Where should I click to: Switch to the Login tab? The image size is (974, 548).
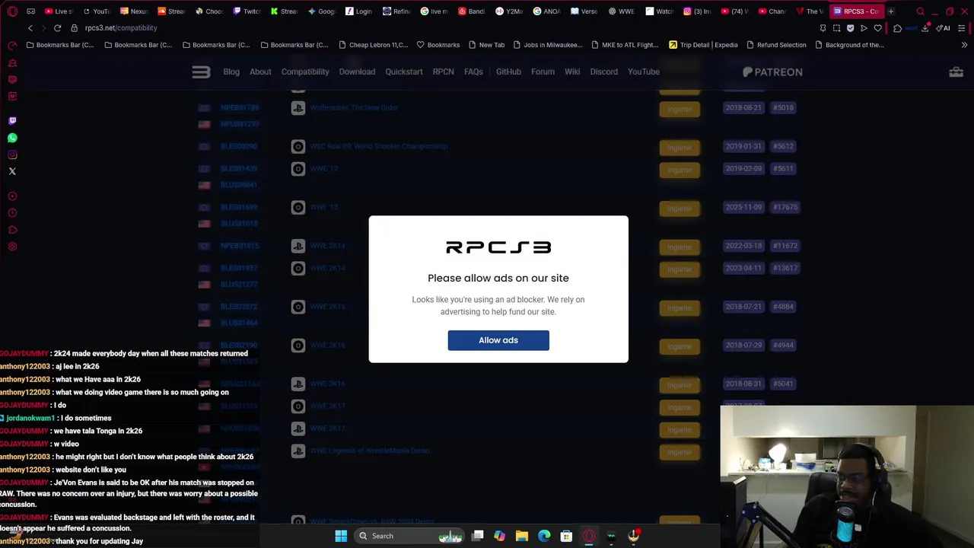click(x=358, y=11)
